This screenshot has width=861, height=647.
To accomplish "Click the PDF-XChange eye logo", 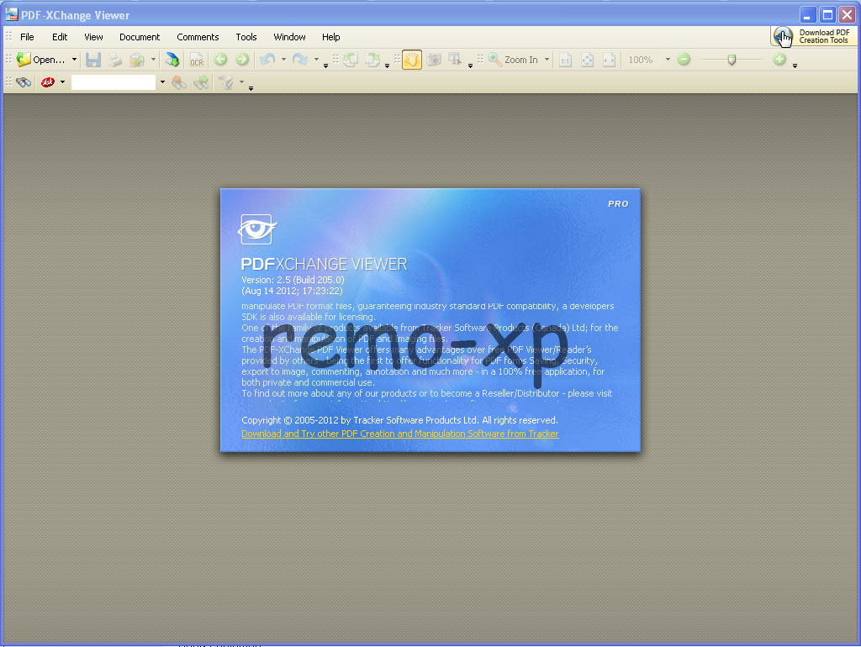I will tap(257, 229).
